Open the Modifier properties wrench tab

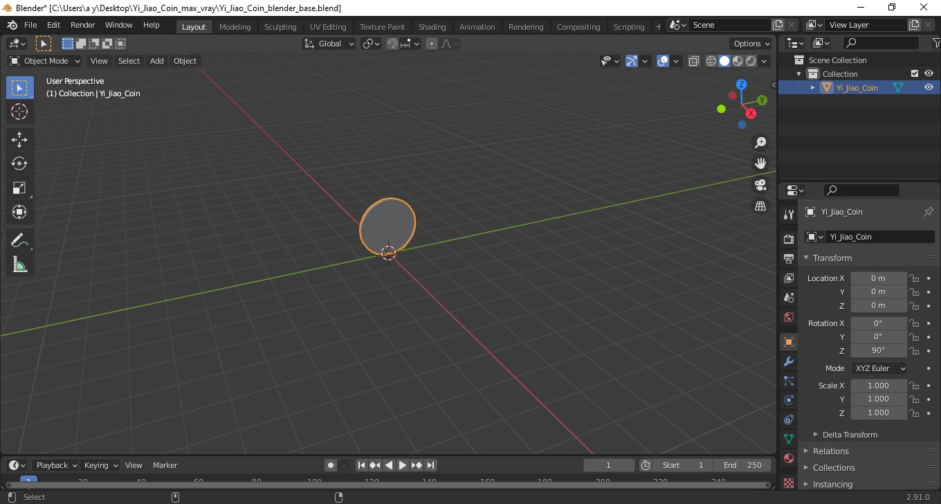click(x=788, y=361)
